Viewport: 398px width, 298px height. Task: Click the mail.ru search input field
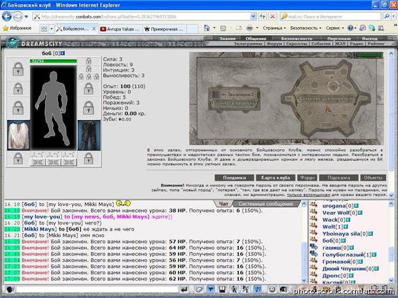330,17
